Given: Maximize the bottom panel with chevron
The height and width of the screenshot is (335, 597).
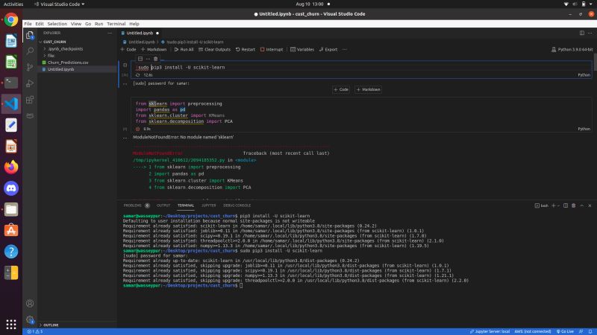Looking at the screenshot, I should coord(582,205).
